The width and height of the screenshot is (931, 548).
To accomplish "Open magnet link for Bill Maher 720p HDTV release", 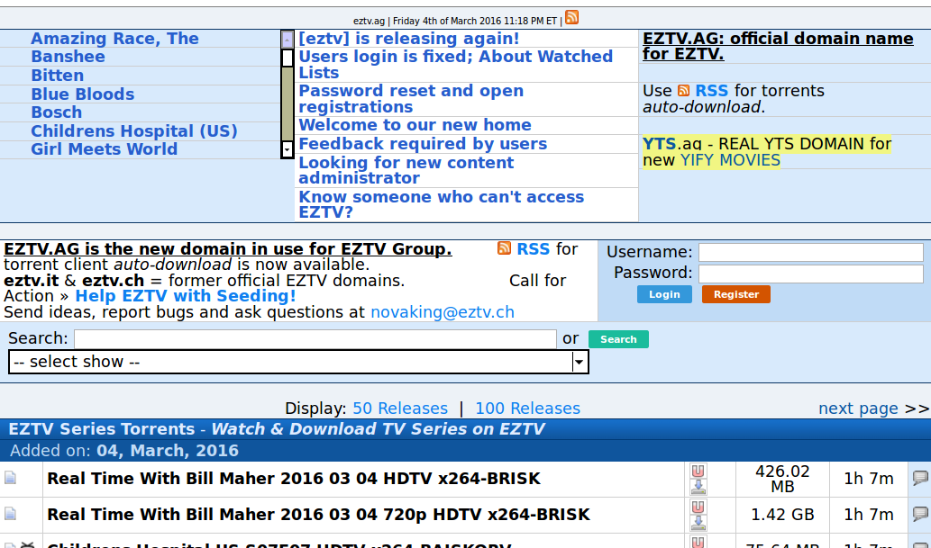I will [698, 508].
